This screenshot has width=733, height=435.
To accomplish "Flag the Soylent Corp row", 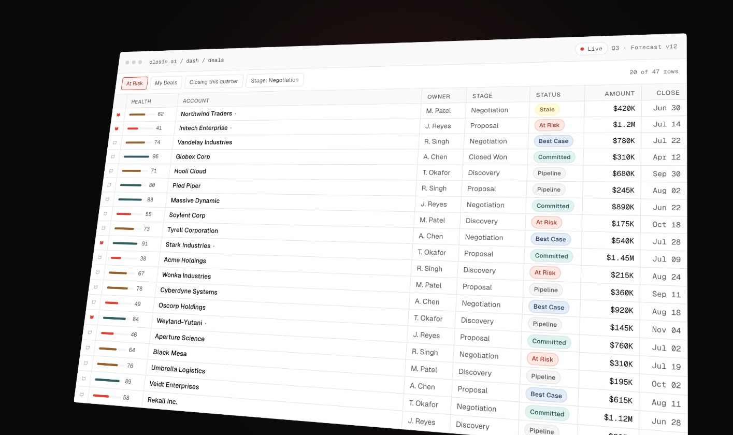I will coord(105,213).
